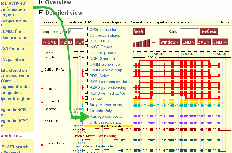Screen dimensions: 232x153
Task: Open the EMBL file sidebar link
Action: pos(11,31)
